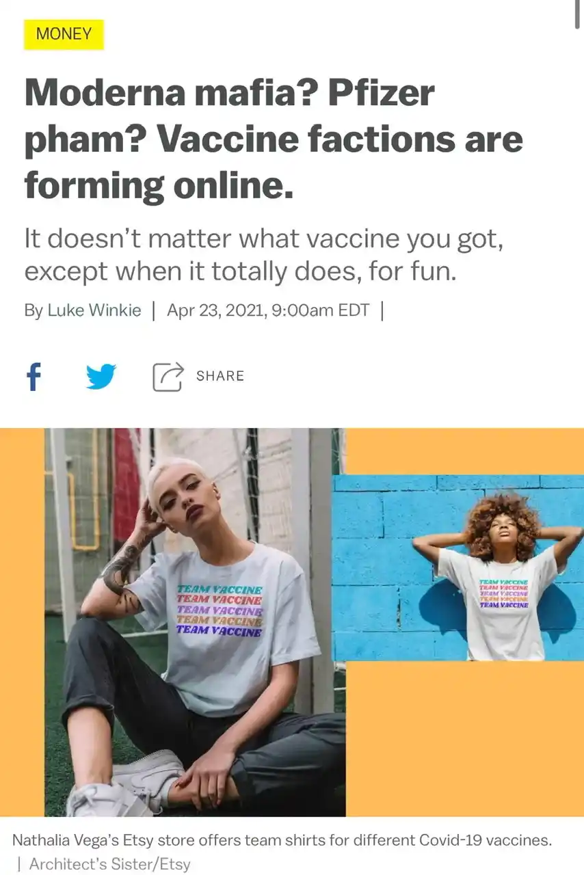The width and height of the screenshot is (584, 875).
Task: Click the page scrollbar thumb
Action: coord(579,12)
